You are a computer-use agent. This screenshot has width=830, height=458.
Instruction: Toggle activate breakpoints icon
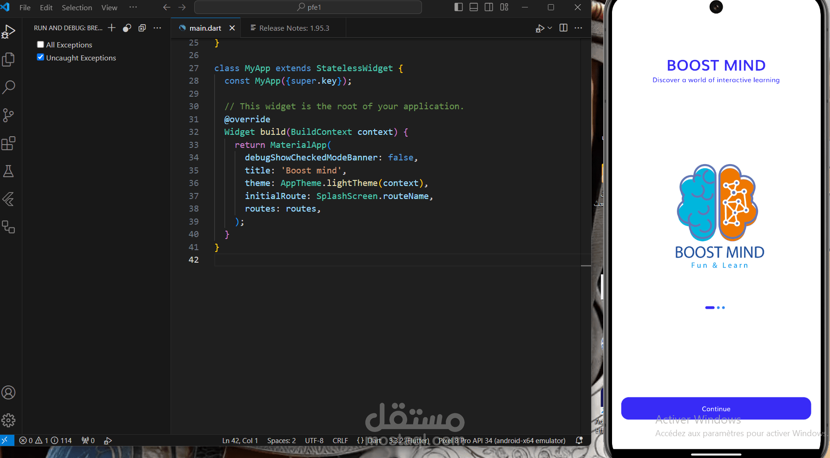[x=127, y=28]
